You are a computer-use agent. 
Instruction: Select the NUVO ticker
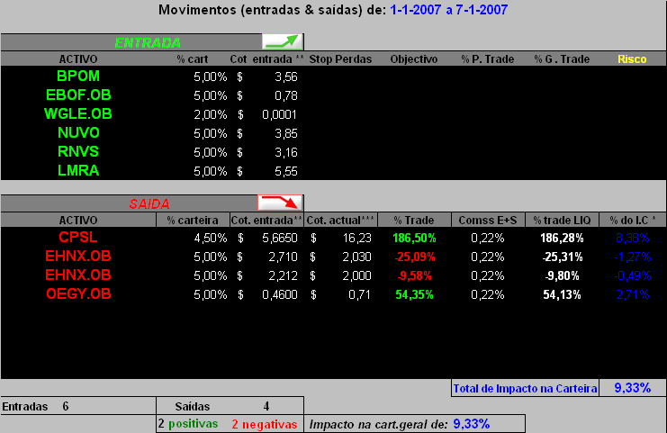pos(78,132)
